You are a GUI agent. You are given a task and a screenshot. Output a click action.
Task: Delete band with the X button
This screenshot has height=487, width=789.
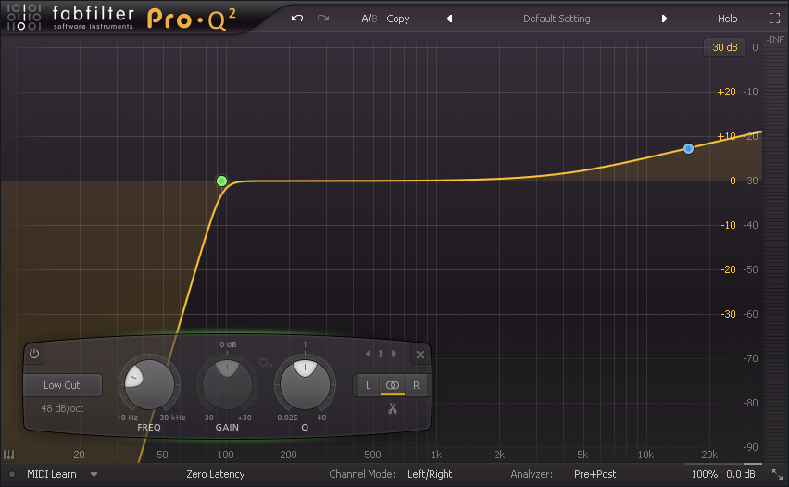(x=420, y=355)
